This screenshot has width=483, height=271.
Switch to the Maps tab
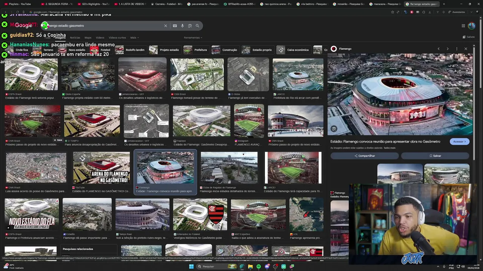[88, 38]
